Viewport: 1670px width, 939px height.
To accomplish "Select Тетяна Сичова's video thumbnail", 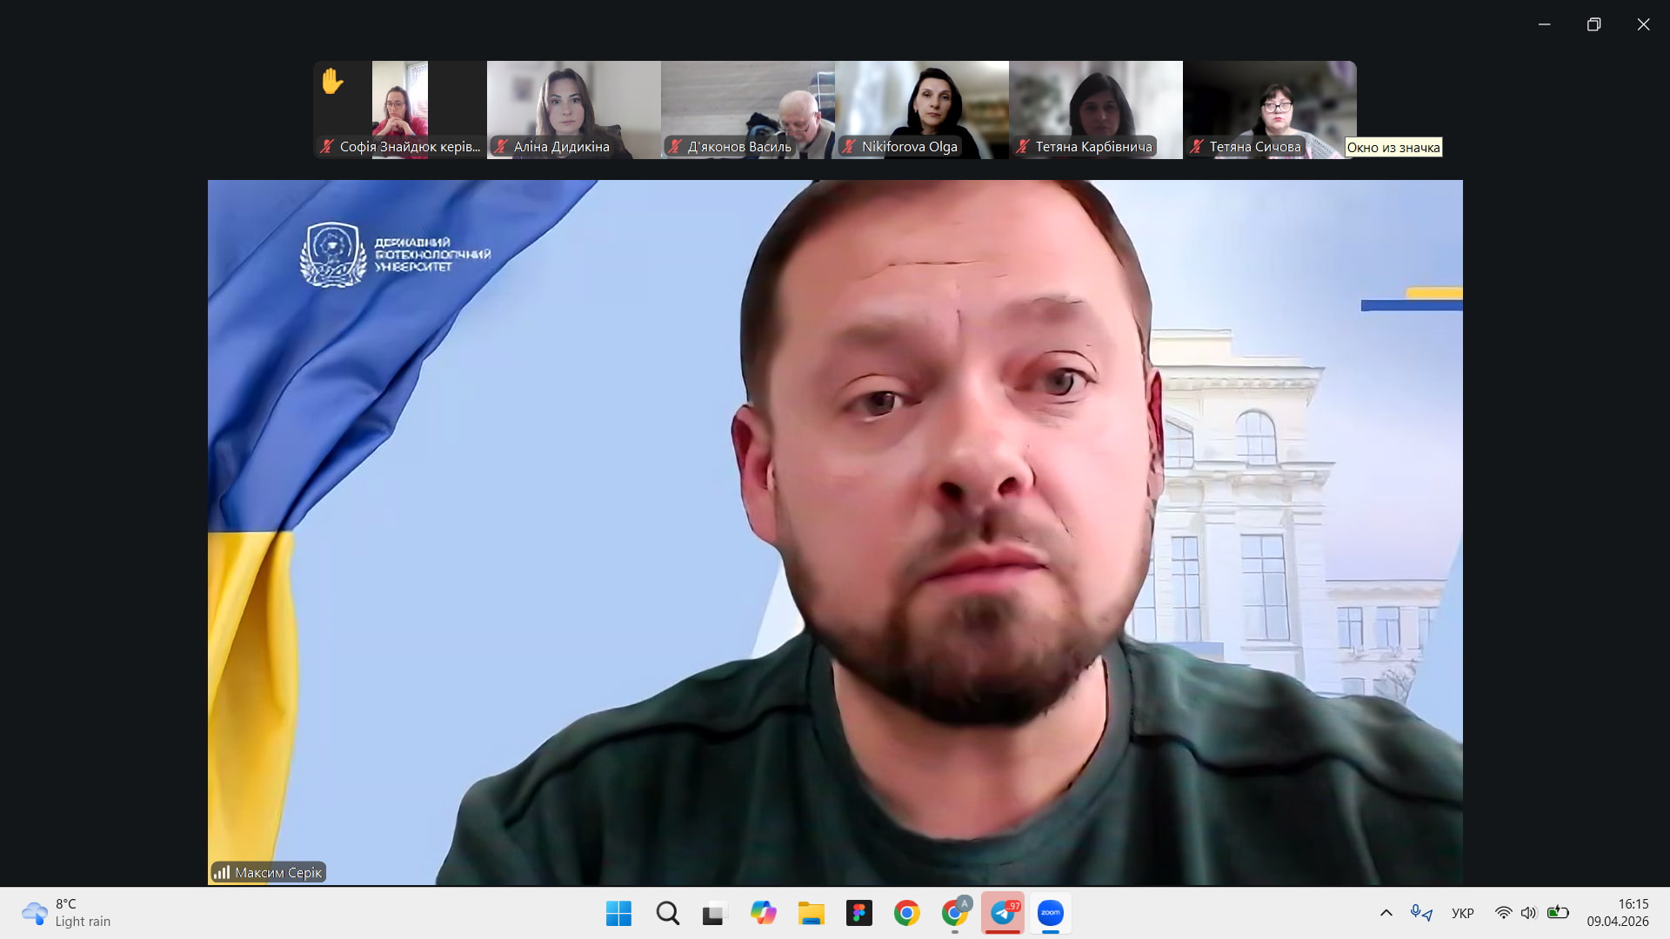I will tap(1269, 104).
